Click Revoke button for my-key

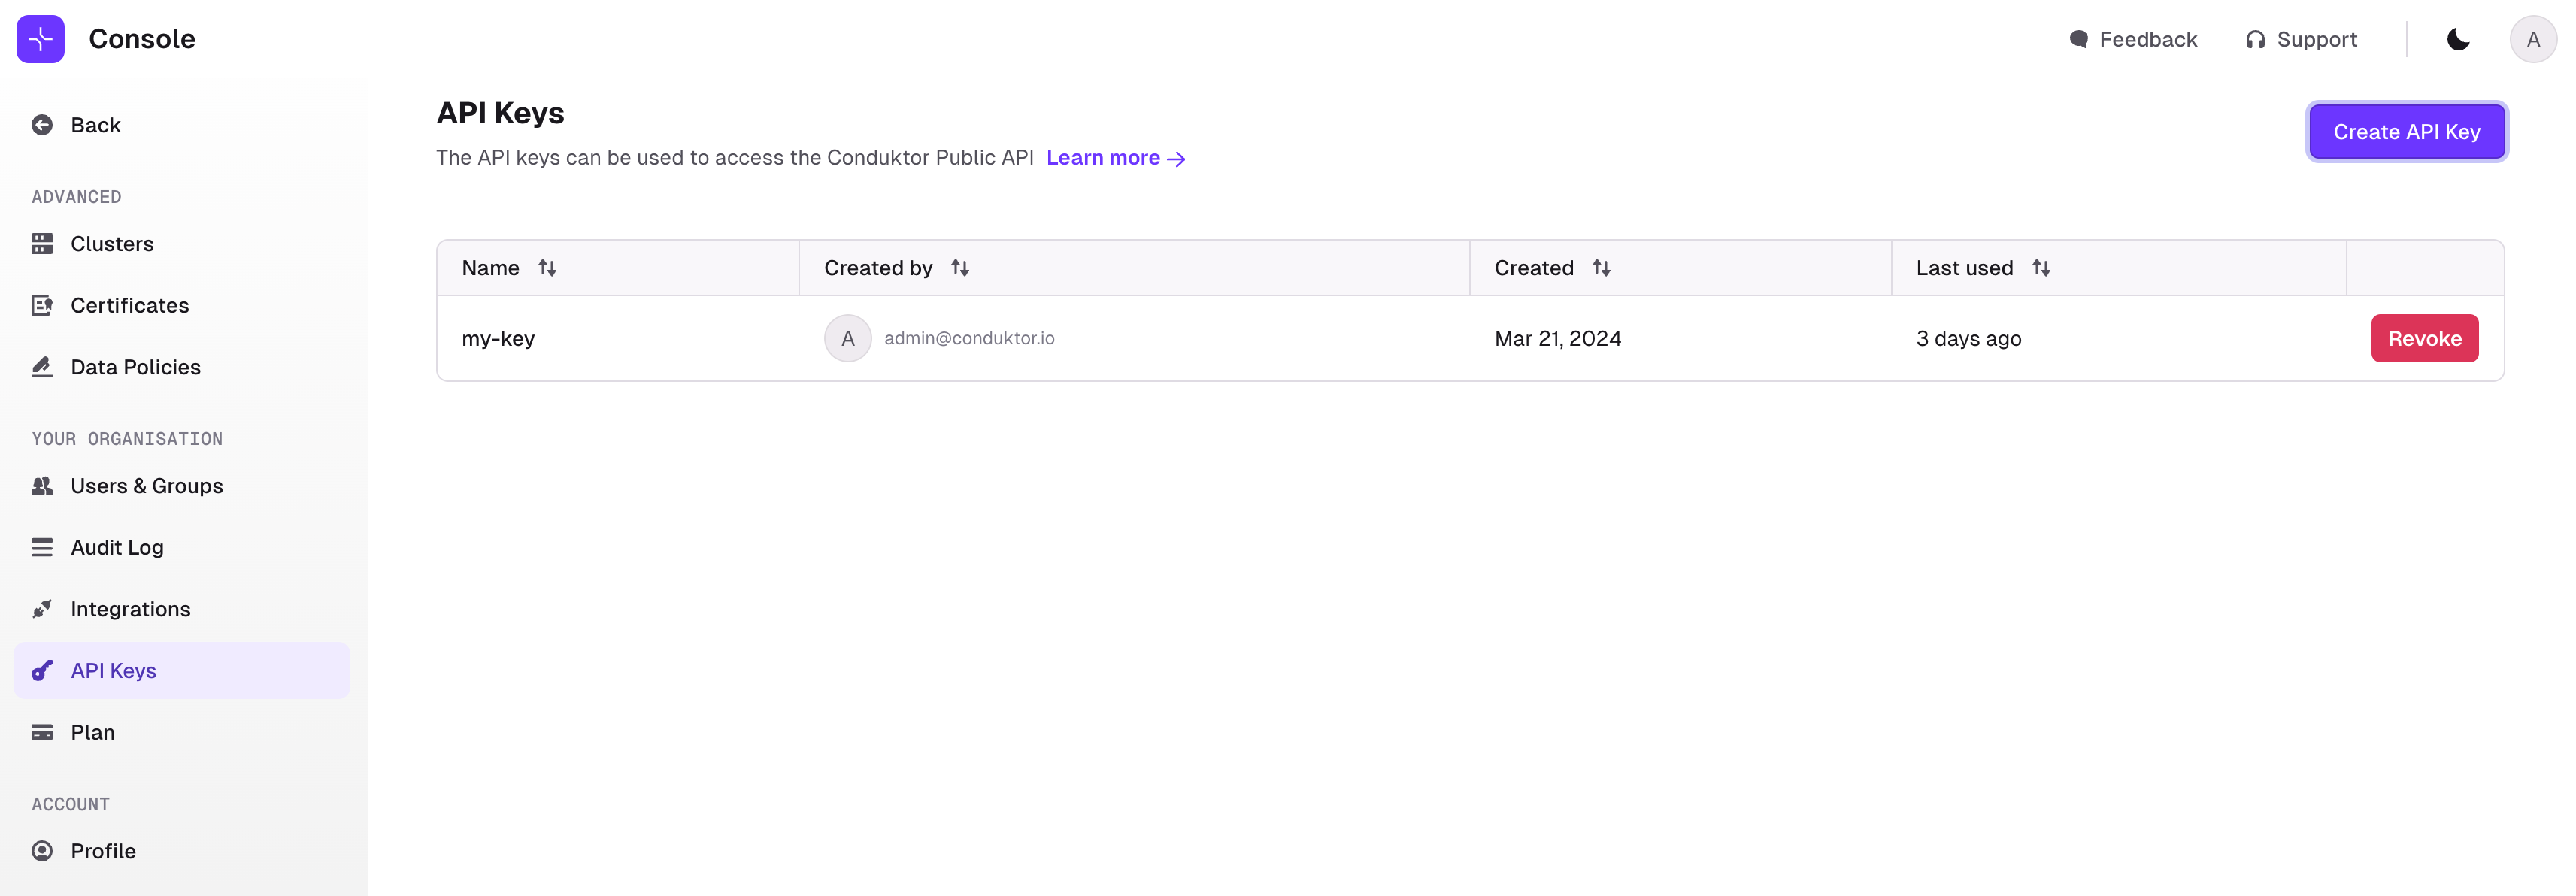2425,338
